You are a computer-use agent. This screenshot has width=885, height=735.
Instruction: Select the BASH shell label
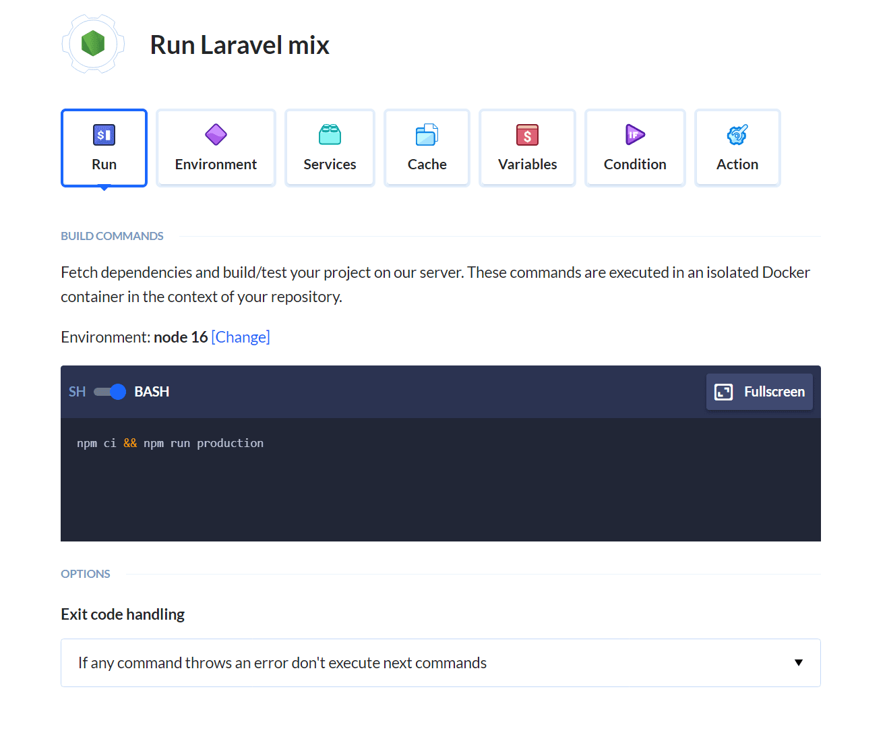click(x=152, y=392)
